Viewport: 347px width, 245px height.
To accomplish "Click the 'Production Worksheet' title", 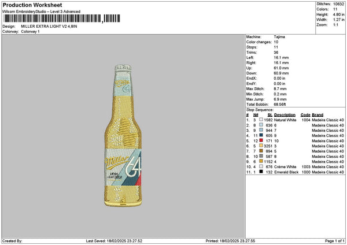I will coord(32,5).
